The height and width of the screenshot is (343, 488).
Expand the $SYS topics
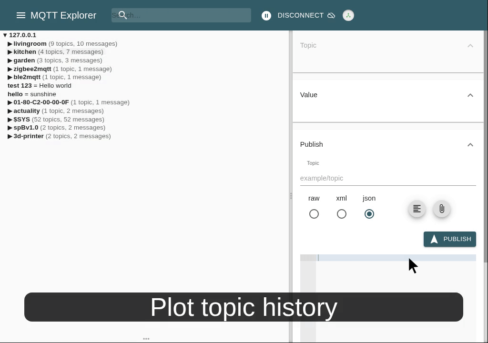click(x=10, y=119)
